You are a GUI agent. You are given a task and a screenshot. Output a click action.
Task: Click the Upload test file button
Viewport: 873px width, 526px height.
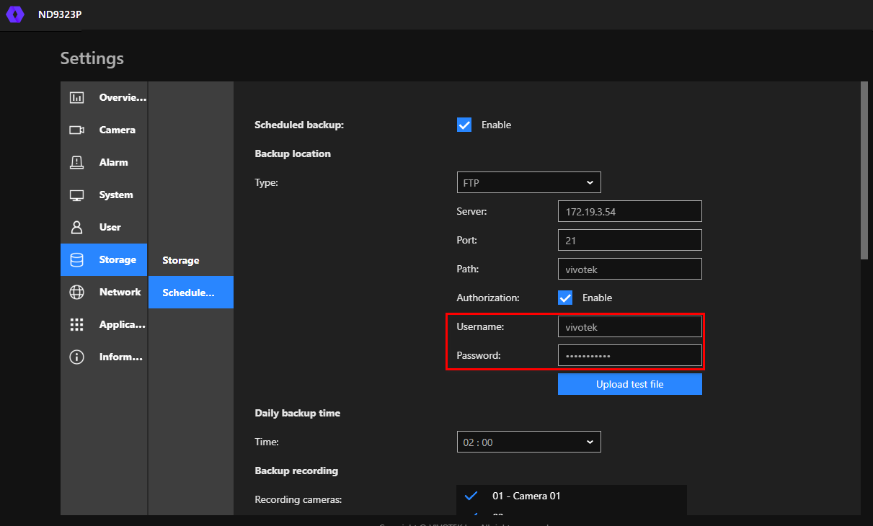pos(629,384)
